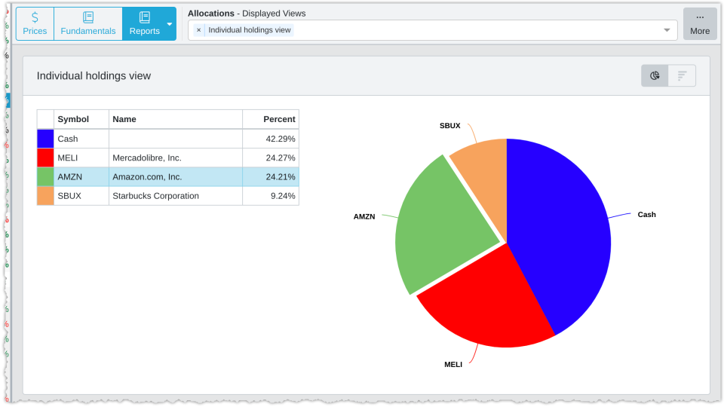Viewport: 724px width, 407px height.
Task: Click the Starbucks Corporation name cell
Action: pyautogui.click(x=176, y=196)
